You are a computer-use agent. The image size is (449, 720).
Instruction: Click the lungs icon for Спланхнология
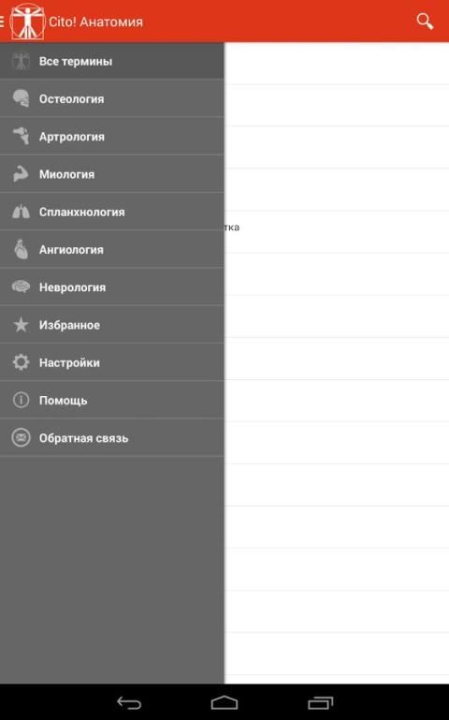pos(21,212)
